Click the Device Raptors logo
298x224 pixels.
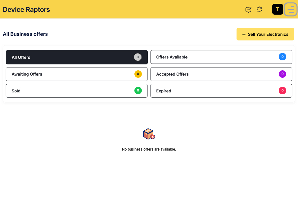pyautogui.click(x=26, y=10)
